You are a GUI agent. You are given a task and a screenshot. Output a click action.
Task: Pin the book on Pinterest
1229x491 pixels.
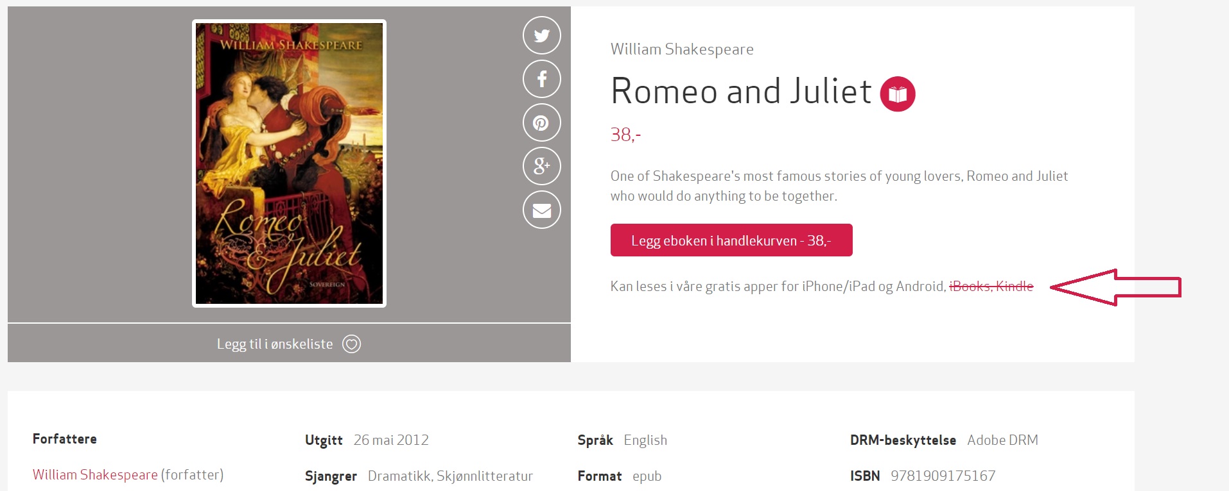tap(541, 122)
